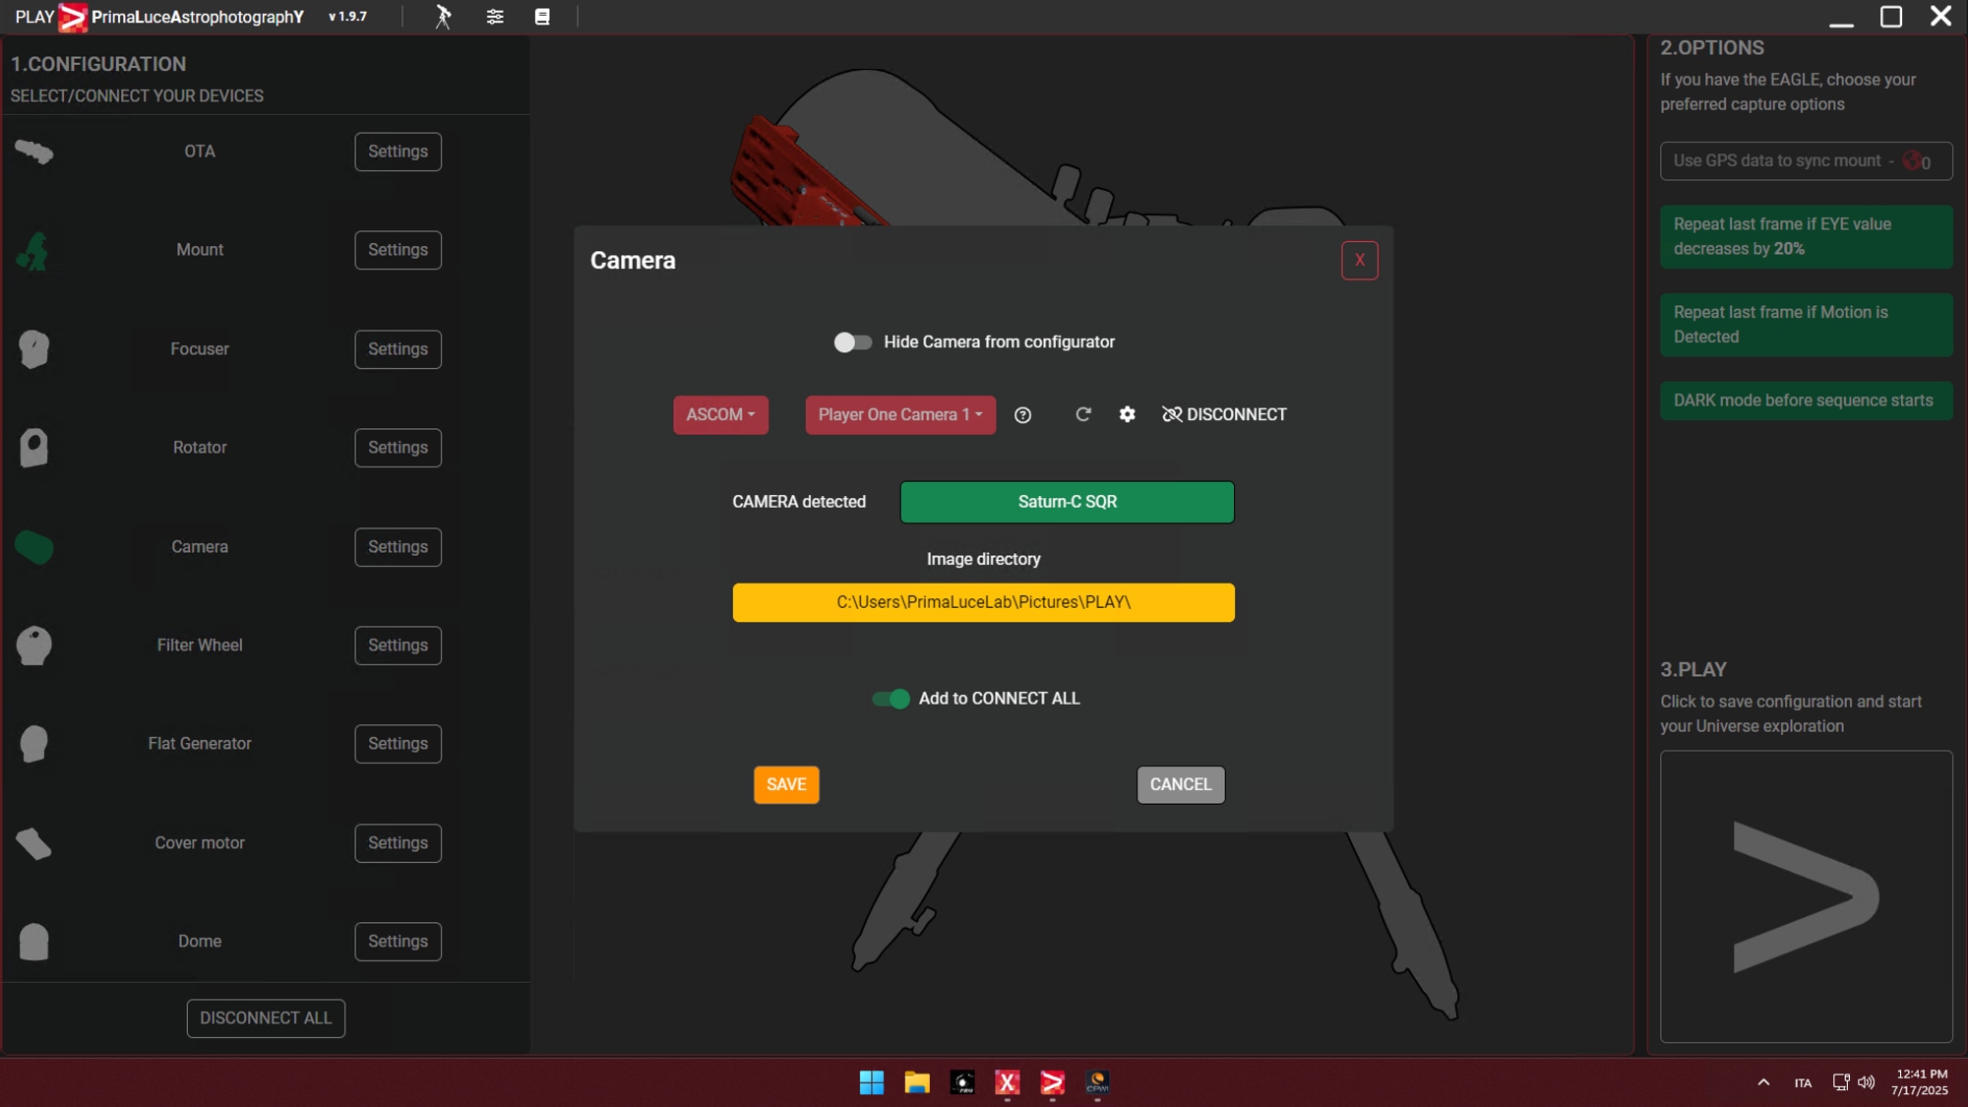Show hidden system tray icons

pos(1763,1082)
